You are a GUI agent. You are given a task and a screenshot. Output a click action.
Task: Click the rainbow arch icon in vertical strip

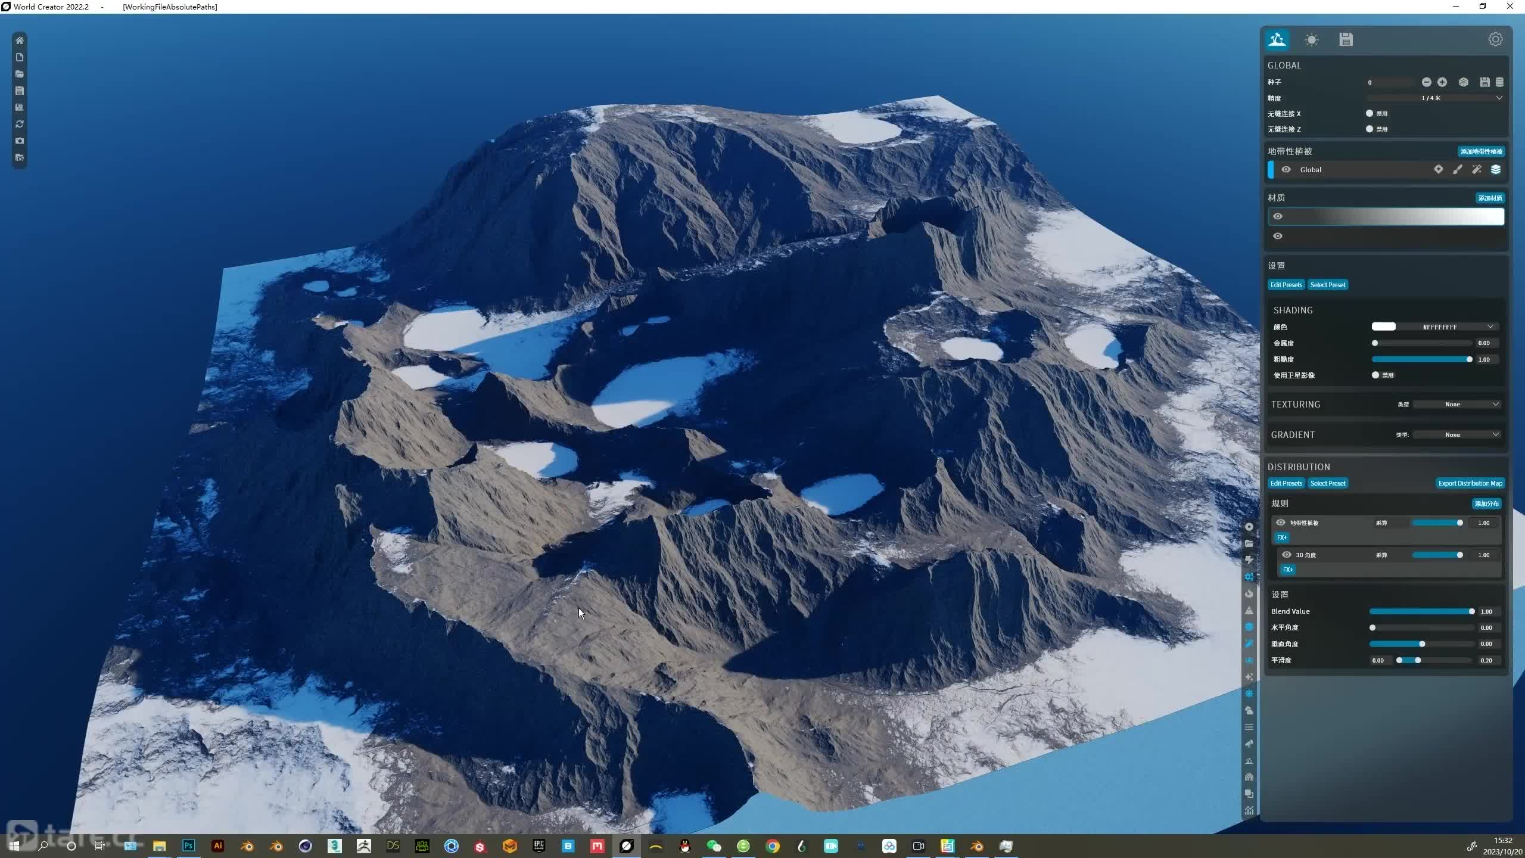click(x=1249, y=777)
